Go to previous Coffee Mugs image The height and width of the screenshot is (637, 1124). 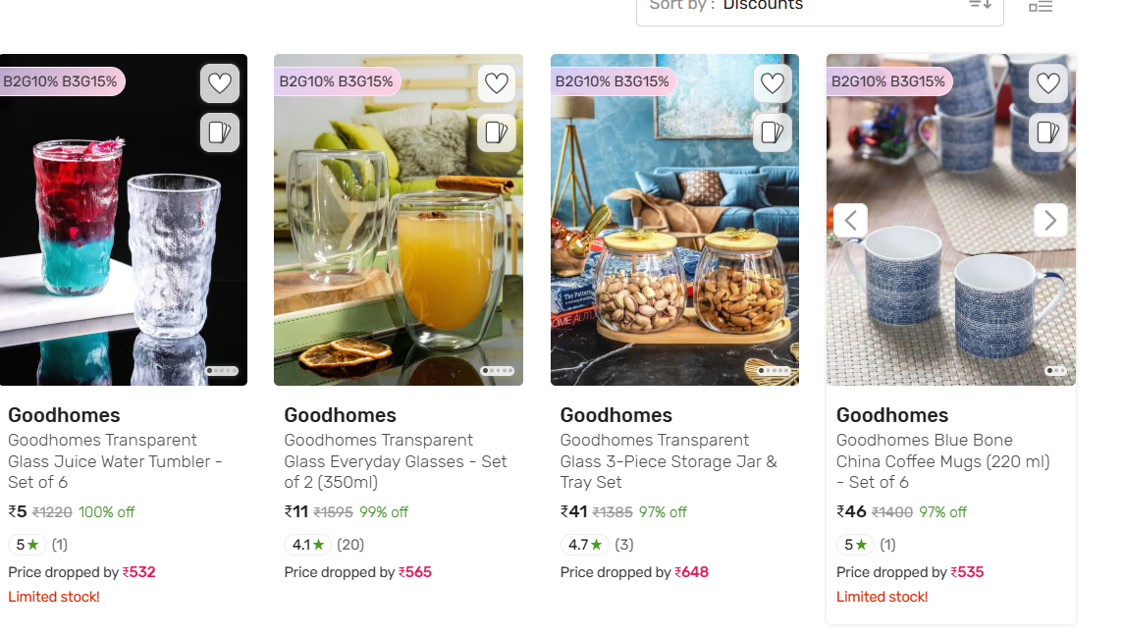[x=850, y=220]
